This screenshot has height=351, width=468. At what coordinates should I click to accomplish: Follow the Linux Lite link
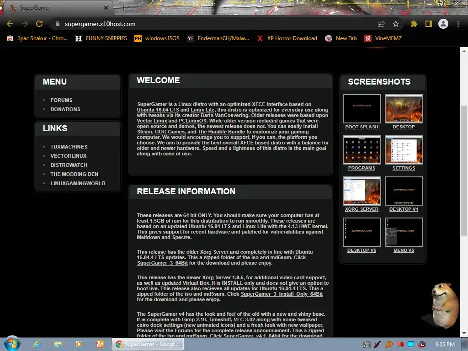[202, 110]
